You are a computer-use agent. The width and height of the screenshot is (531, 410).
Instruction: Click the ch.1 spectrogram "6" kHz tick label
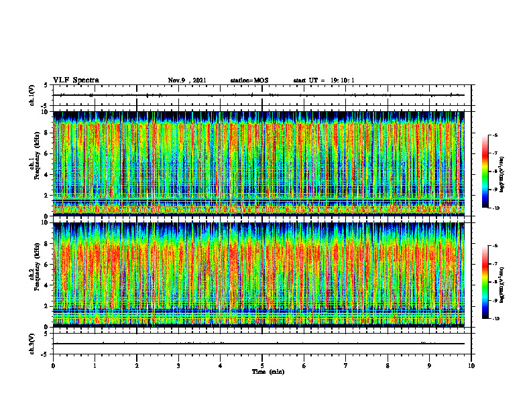48,153
